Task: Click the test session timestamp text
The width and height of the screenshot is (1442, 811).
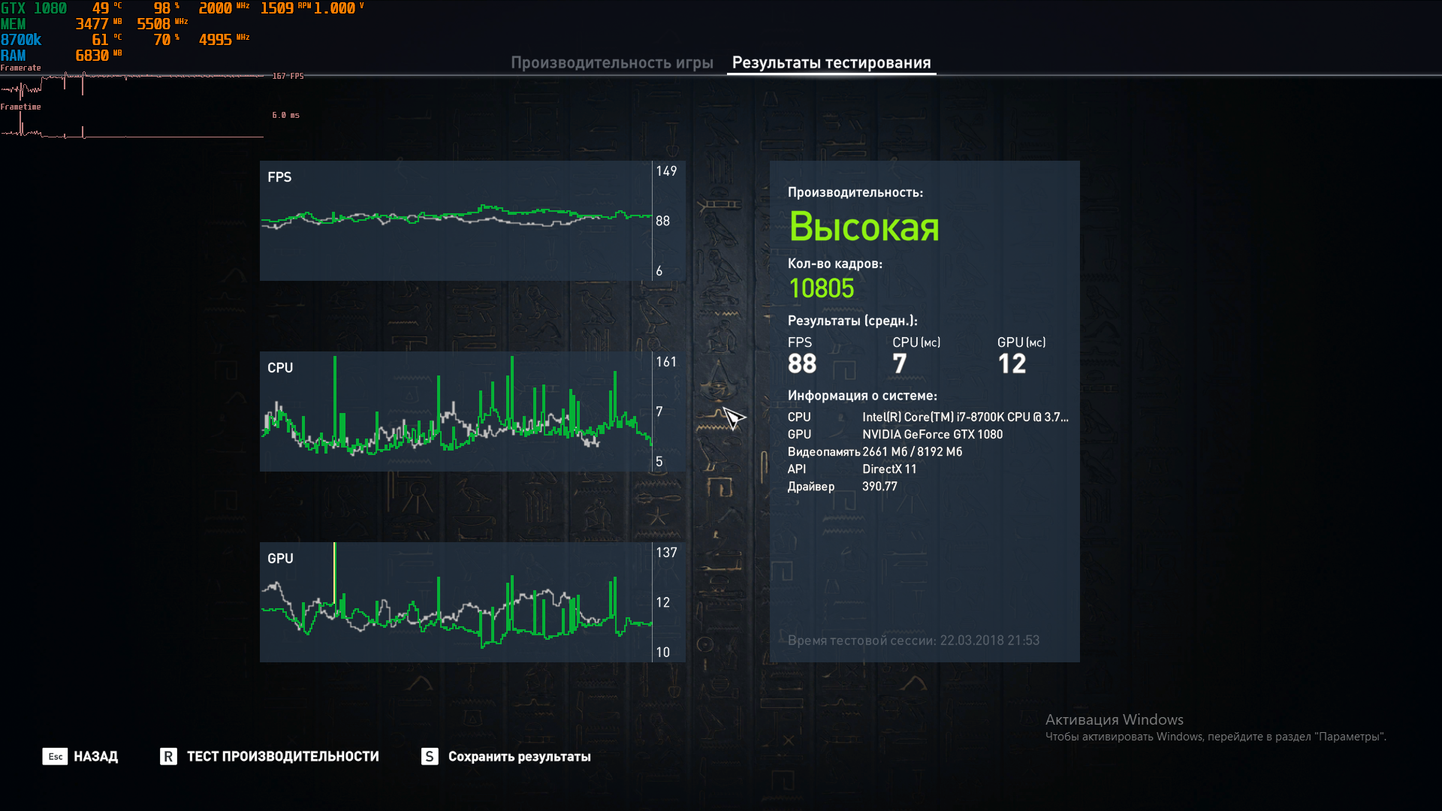Action: tap(913, 641)
